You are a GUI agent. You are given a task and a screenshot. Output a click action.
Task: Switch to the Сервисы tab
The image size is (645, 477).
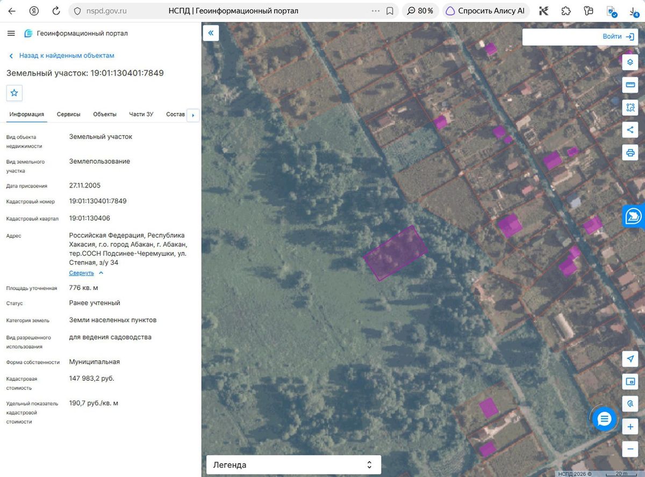coord(69,114)
